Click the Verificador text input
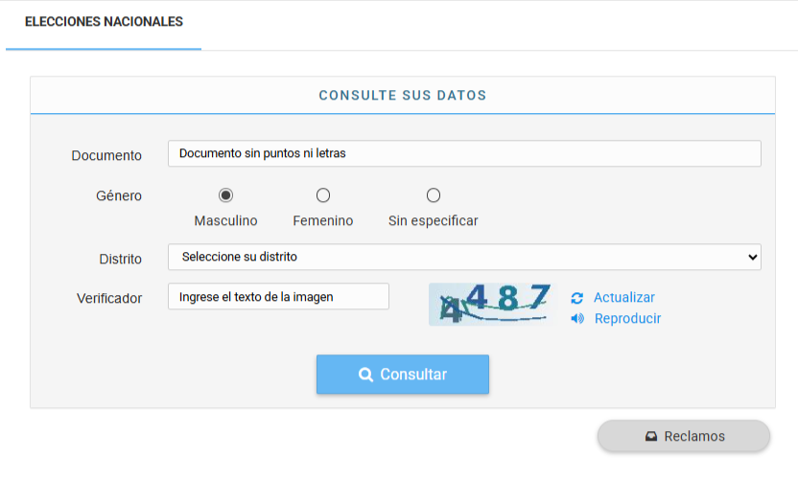798x480 pixels. 278,297
